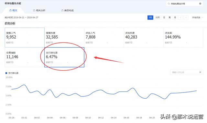Click the 修身包臀连衣裙 page title text
The height and width of the screenshot is (123, 207).
[x=13, y=3]
